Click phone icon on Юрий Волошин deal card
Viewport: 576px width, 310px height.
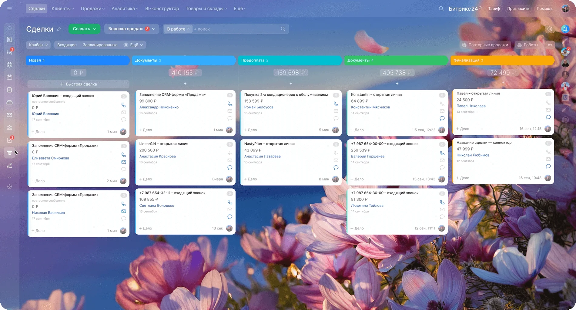124,105
